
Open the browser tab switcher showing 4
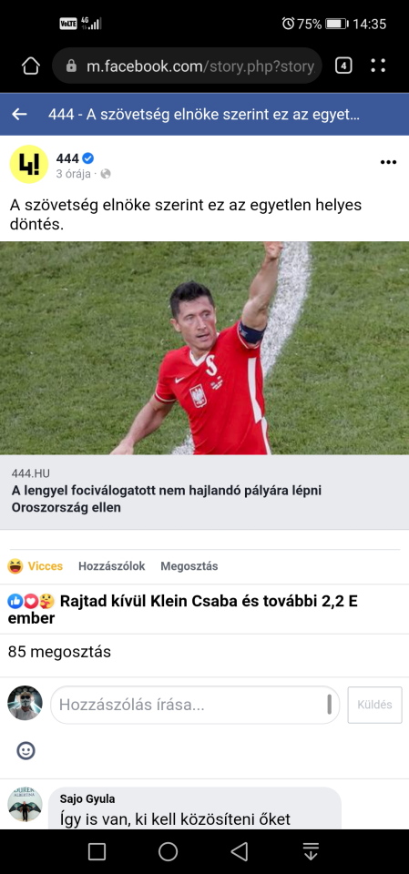click(343, 66)
